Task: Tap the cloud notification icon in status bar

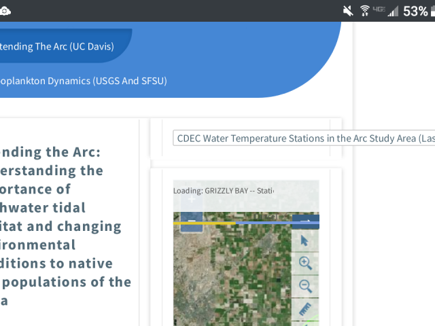Action: pos(5,11)
